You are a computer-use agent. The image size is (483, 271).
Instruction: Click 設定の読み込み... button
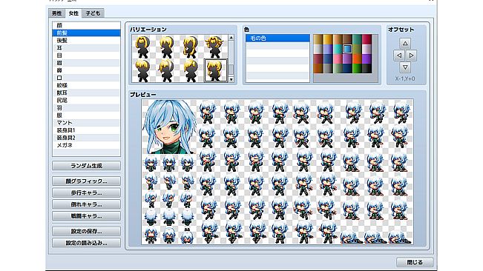(86, 243)
